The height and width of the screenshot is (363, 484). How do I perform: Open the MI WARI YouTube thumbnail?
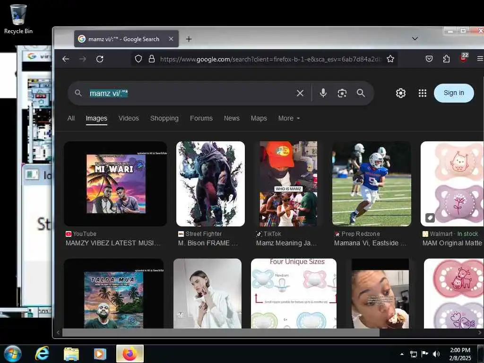[x=115, y=184]
